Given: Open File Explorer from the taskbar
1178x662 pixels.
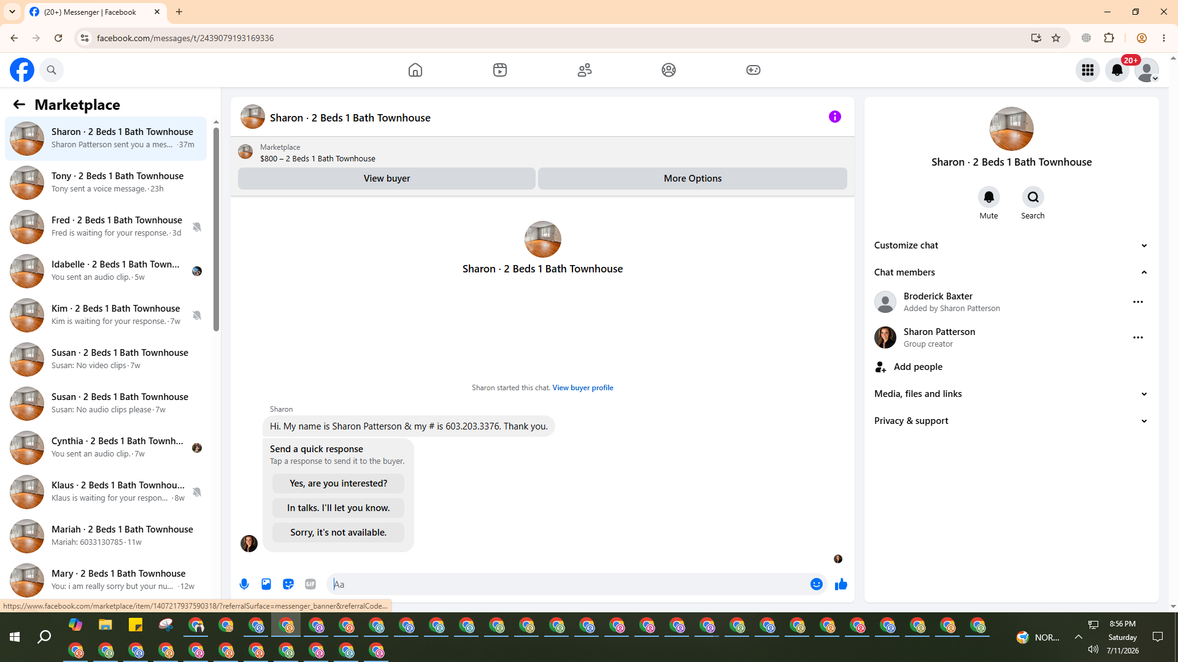Looking at the screenshot, I should pyautogui.click(x=106, y=625).
